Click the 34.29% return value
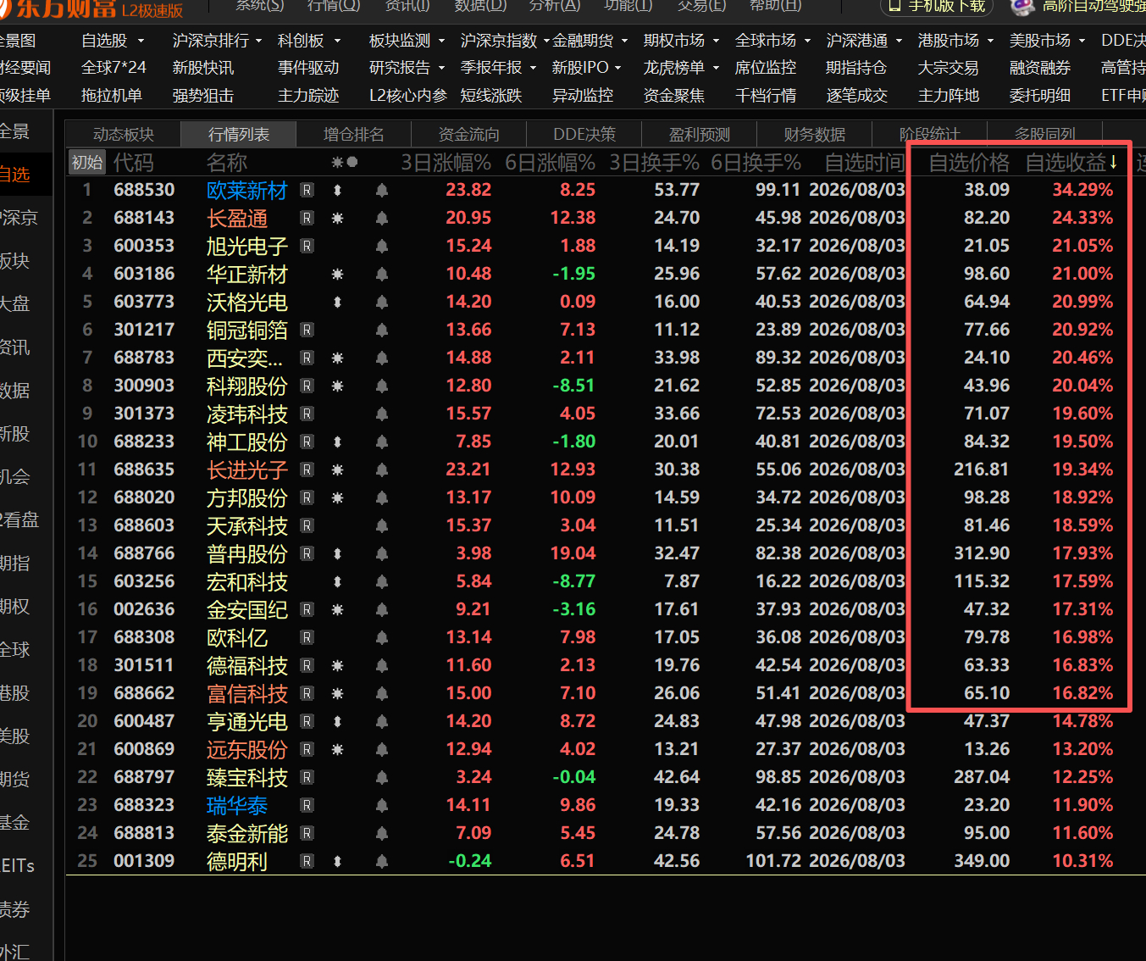This screenshot has height=961, width=1146. [1082, 190]
